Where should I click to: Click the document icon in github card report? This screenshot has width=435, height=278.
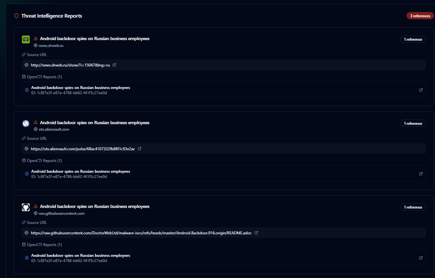pyautogui.click(x=27, y=258)
